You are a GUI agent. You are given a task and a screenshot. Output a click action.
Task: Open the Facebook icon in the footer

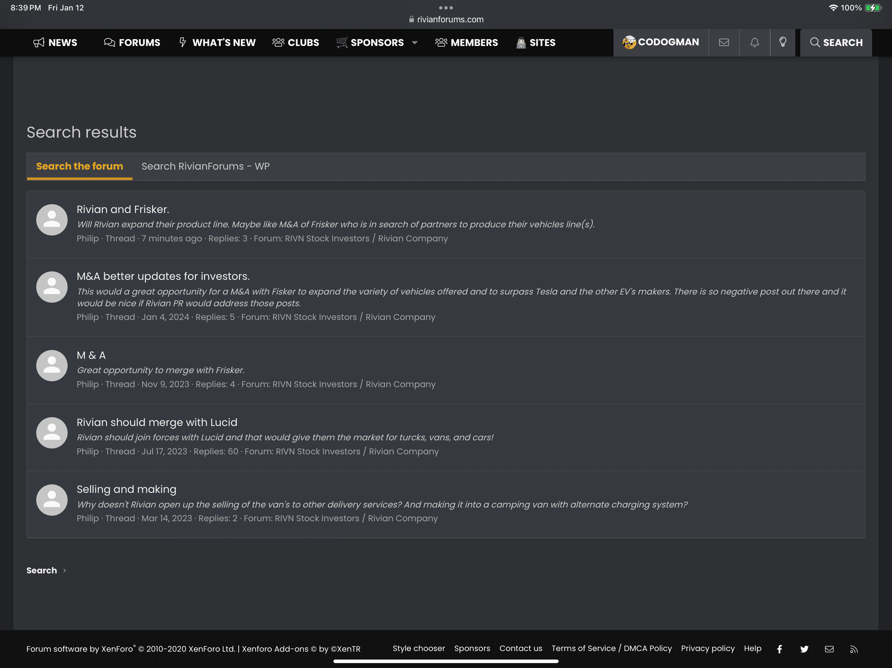[x=779, y=649]
